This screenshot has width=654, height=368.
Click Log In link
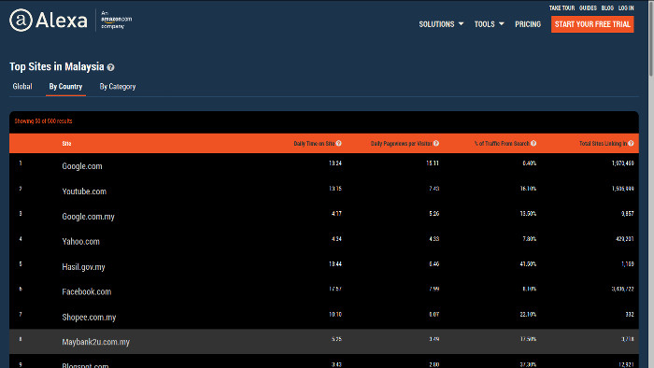626,7
